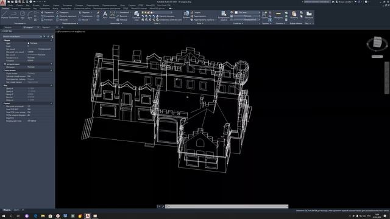Select the Arc (Дуга) tool
390x219 pixels.
[x=30, y=15]
